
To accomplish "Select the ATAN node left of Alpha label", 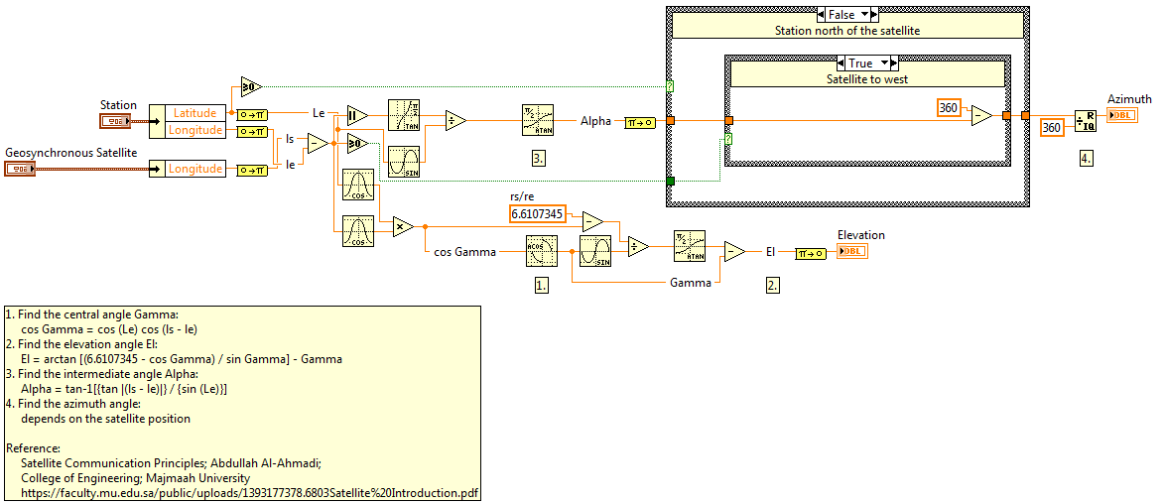I will (539, 120).
